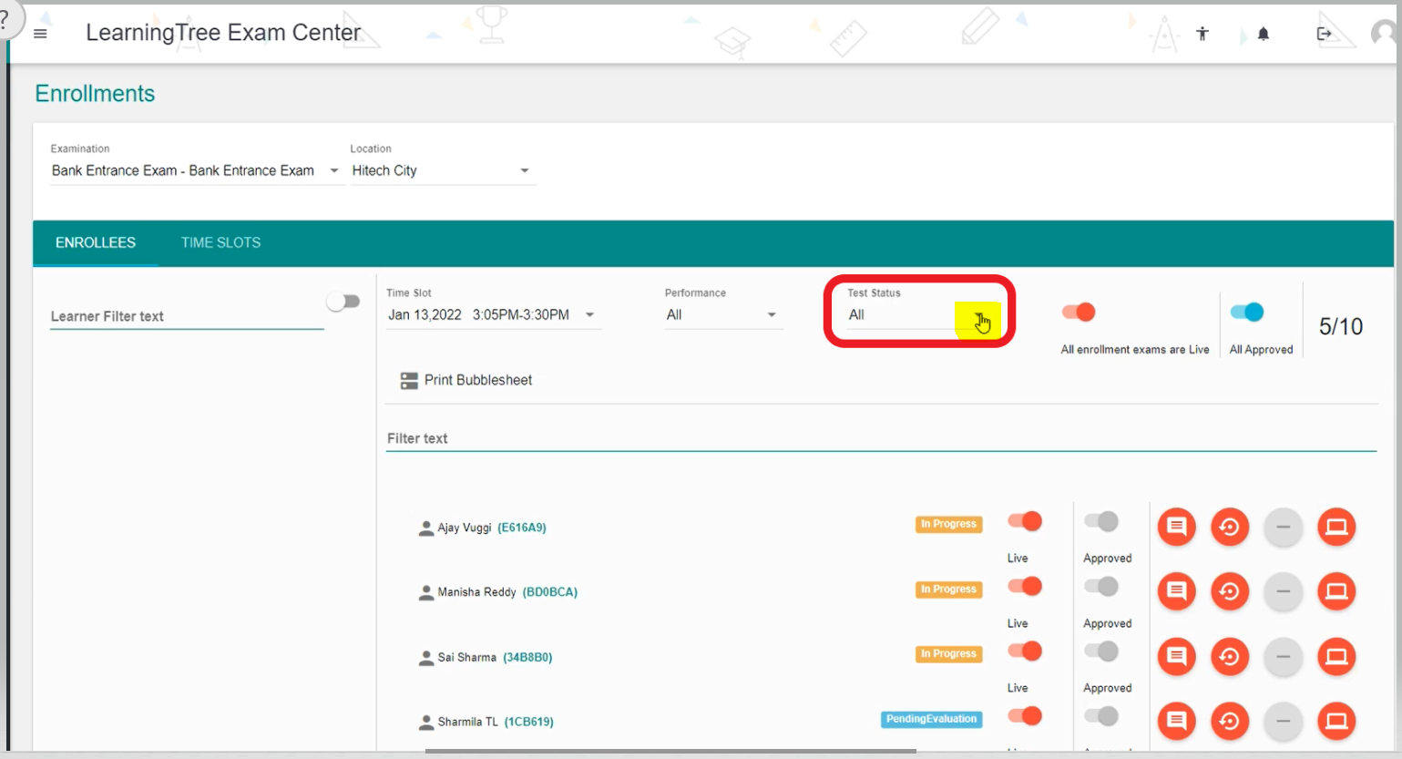Image resolution: width=1402 pixels, height=759 pixels.
Task: Open the Time Slot dropdown
Action: [x=589, y=315]
